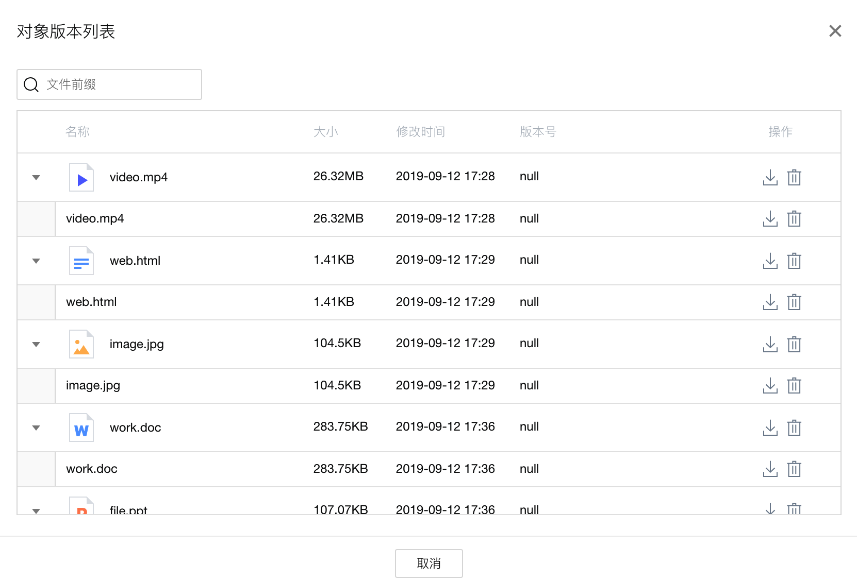Delete the parent video.mp4 object
The height and width of the screenshot is (581, 857).
pos(794,177)
